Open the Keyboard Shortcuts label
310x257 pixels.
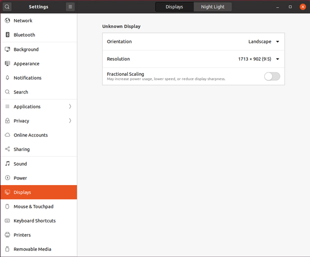click(x=35, y=221)
